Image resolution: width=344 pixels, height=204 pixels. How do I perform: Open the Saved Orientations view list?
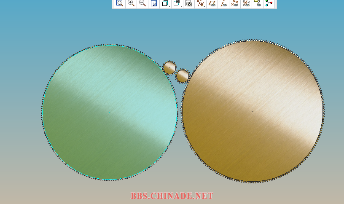[x=177, y=3]
